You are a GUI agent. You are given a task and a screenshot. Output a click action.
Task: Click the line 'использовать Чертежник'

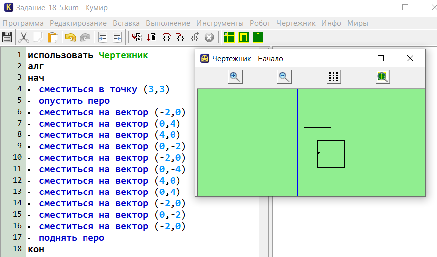point(88,55)
